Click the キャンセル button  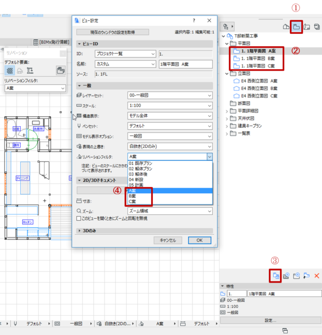click(x=168, y=240)
